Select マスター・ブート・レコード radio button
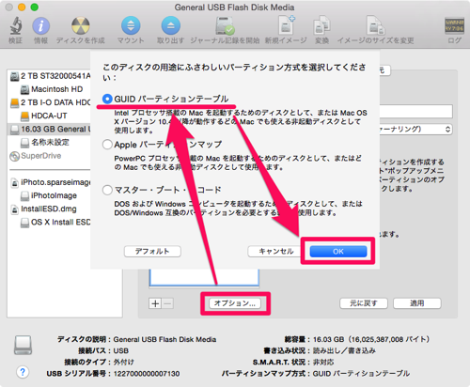This screenshot has height=387, width=470. coord(107,190)
